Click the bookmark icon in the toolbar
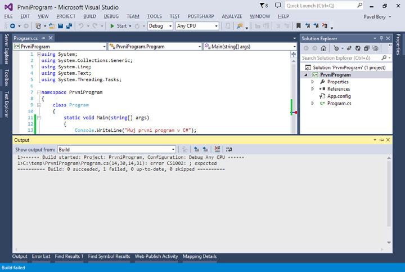The image size is (405, 272). pos(299,26)
